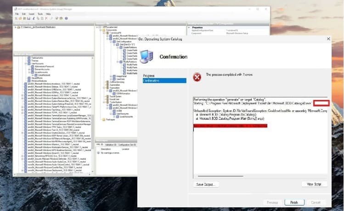Open the Tools menu
344x211 pixels.
pos(40,14)
